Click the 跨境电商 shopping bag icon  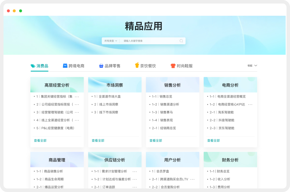[65, 66]
